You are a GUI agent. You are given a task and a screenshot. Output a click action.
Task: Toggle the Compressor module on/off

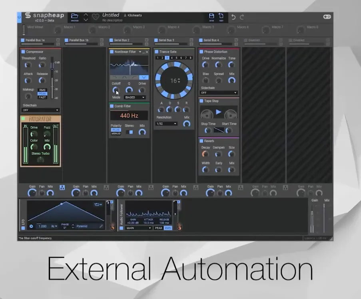tap(23, 52)
